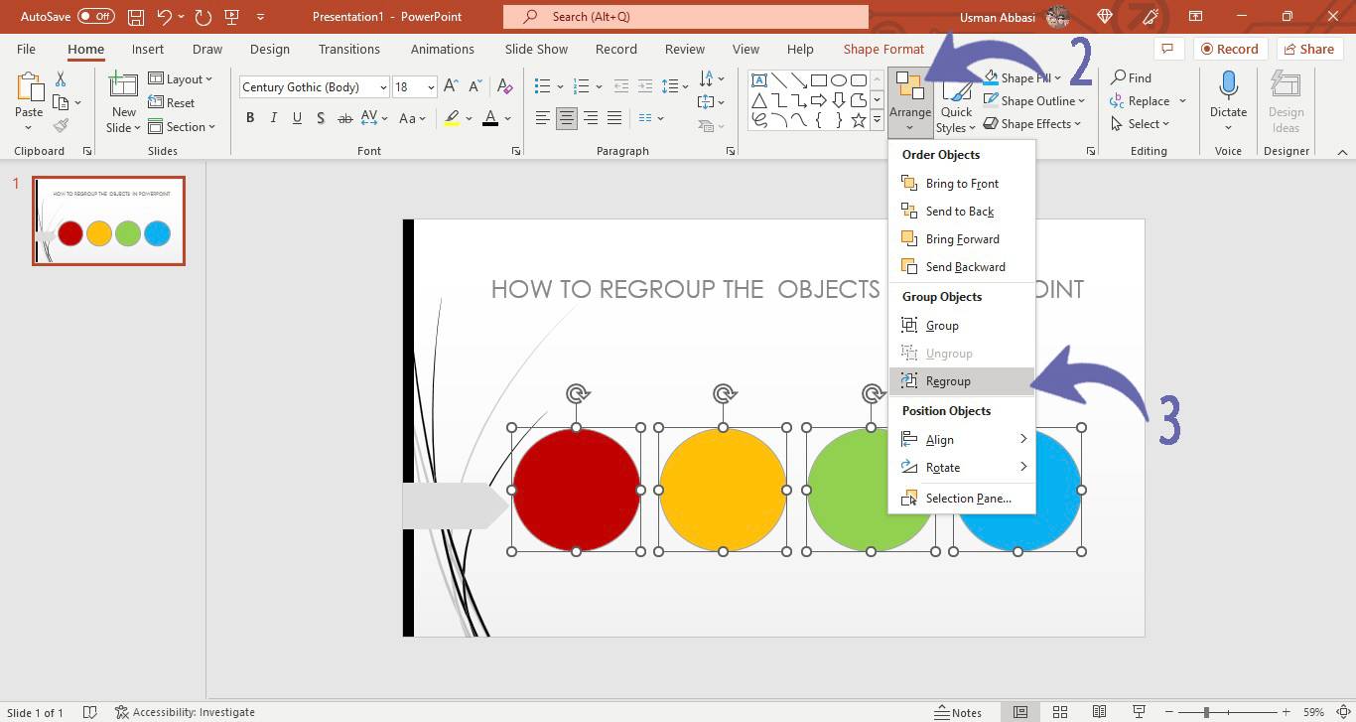Select Group from the menu
The width and height of the screenshot is (1356, 722).
point(962,326)
